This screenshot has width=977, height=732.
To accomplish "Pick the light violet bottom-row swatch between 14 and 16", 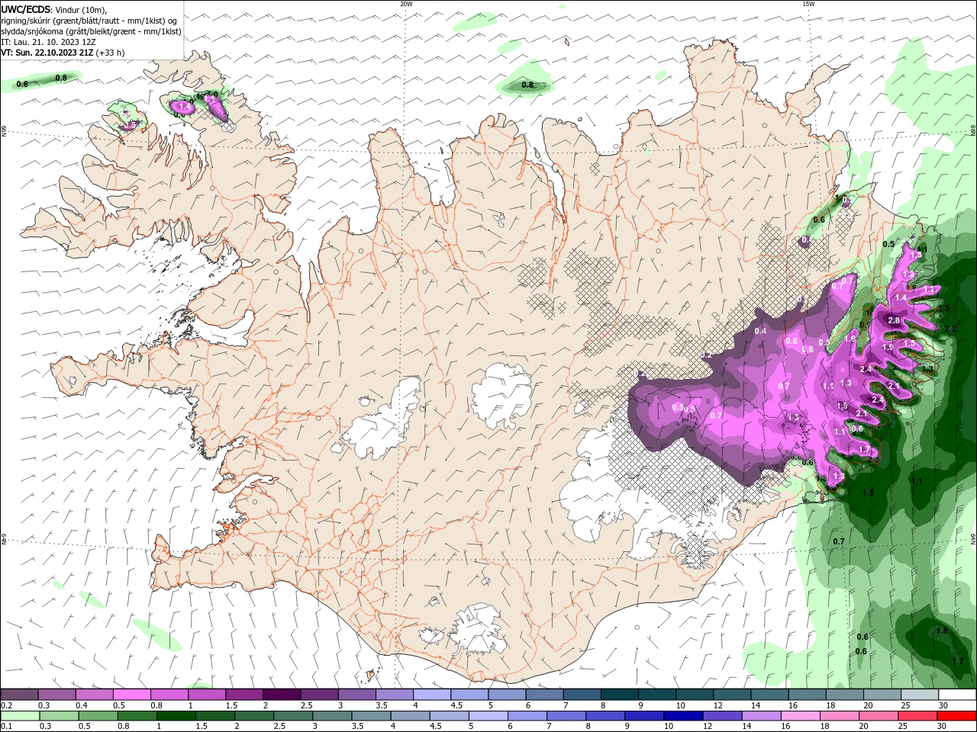I will tap(761, 716).
